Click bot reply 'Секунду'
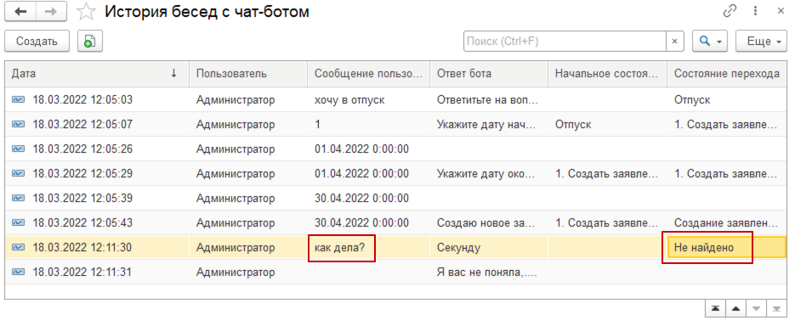Viewport: 795px width, 326px height. pos(458,248)
